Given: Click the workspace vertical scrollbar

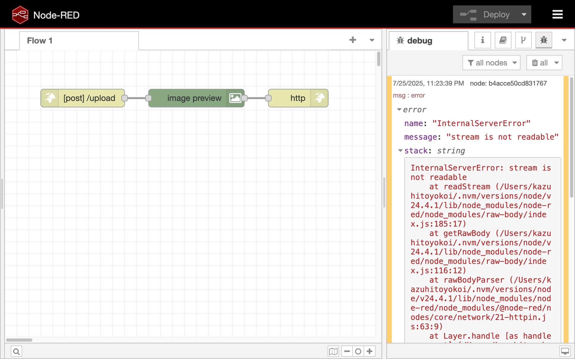Looking at the screenshot, I should (x=379, y=59).
